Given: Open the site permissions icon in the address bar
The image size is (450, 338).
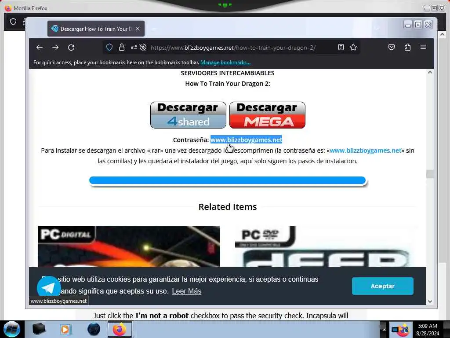Looking at the screenshot, I should pyautogui.click(x=134, y=48).
